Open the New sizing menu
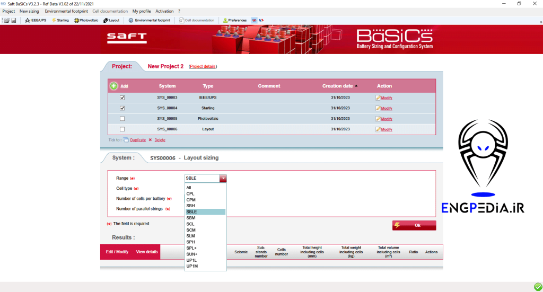The height and width of the screenshot is (292, 543). click(x=29, y=11)
